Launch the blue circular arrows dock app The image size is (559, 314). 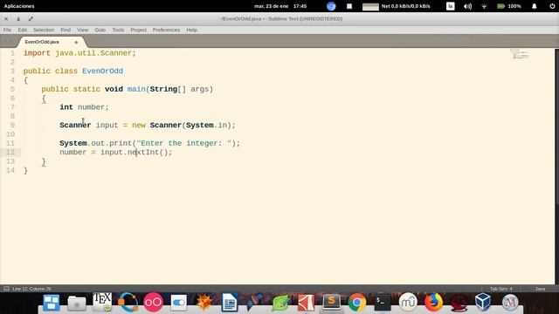tap(128, 303)
